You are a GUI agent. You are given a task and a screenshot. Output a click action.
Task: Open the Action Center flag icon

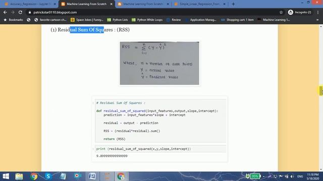click(x=281, y=176)
